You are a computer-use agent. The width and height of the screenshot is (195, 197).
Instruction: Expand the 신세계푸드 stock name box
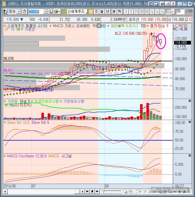click(x=86, y=13)
